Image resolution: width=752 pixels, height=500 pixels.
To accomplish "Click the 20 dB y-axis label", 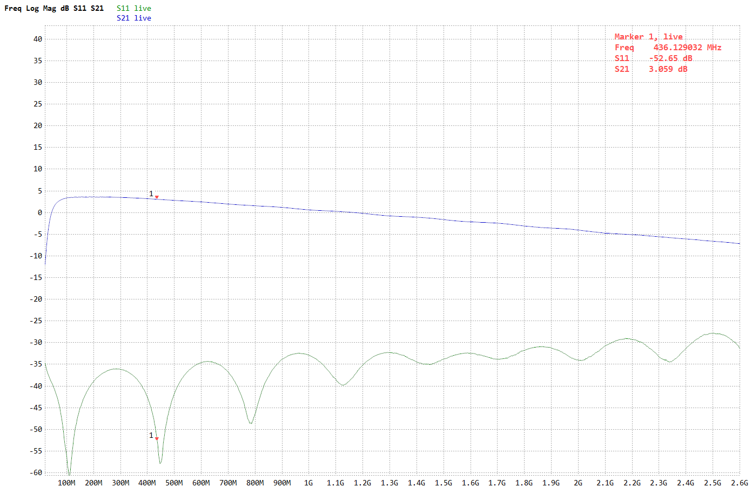I will click(38, 125).
